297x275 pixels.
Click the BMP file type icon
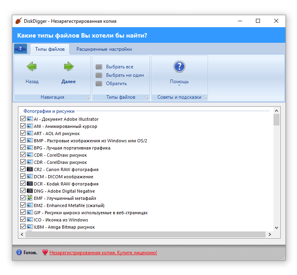(30, 141)
